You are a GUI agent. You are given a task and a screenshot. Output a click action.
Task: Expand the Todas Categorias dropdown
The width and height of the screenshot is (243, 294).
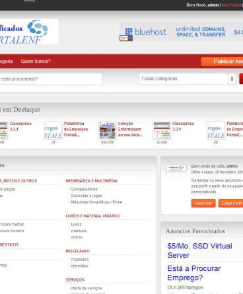(188, 79)
